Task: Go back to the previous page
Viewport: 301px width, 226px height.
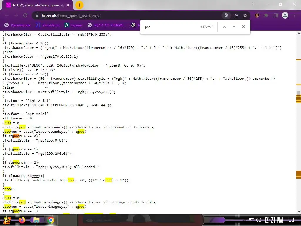Action: [6, 16]
